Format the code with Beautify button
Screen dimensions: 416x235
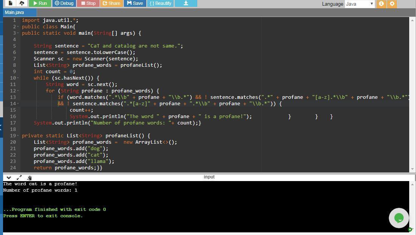(161, 3)
